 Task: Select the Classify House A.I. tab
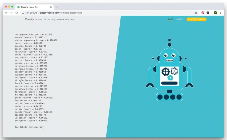click(34, 7)
